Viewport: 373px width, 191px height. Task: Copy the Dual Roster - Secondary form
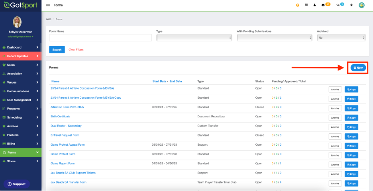point(351,127)
